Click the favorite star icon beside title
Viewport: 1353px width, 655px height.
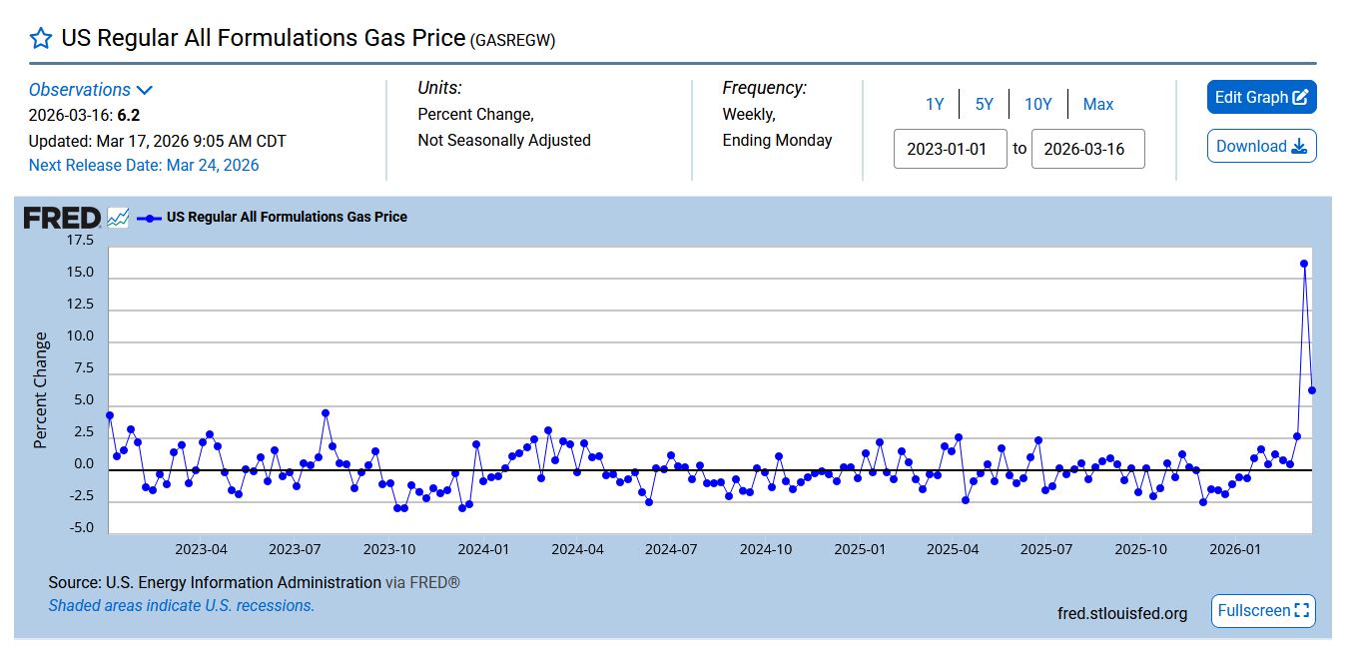pos(40,39)
